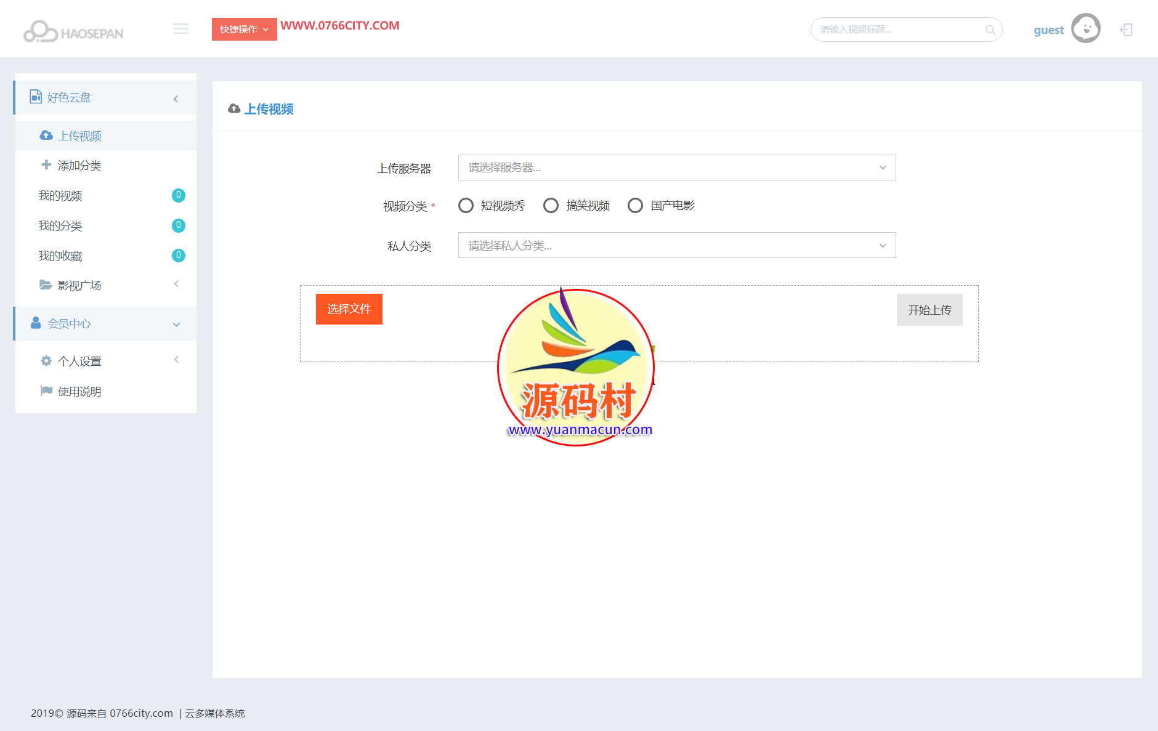Image resolution: width=1158 pixels, height=731 pixels.
Task: Click the search magnifier icon
Action: click(990, 29)
